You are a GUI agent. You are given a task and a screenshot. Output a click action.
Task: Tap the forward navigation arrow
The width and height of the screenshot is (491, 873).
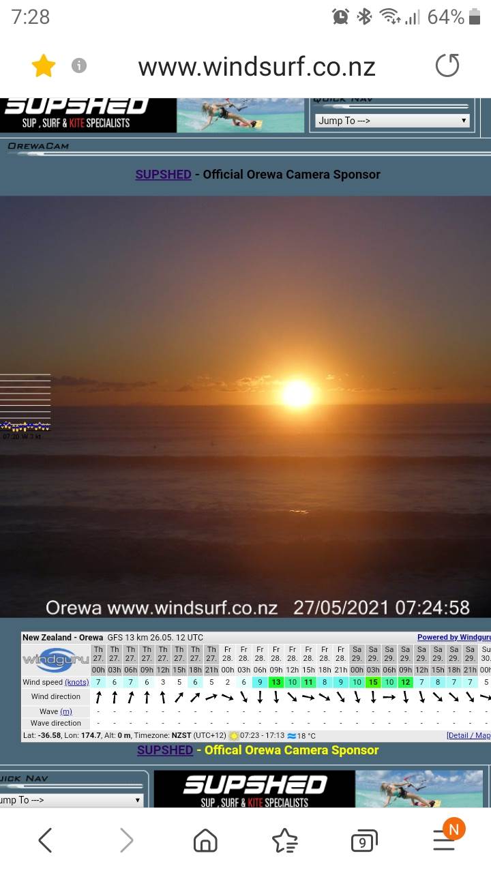click(126, 840)
